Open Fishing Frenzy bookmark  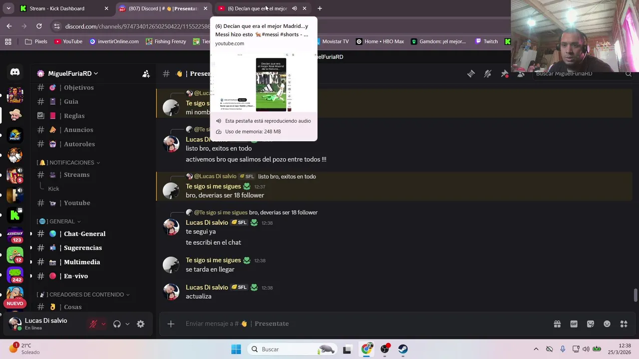click(166, 41)
